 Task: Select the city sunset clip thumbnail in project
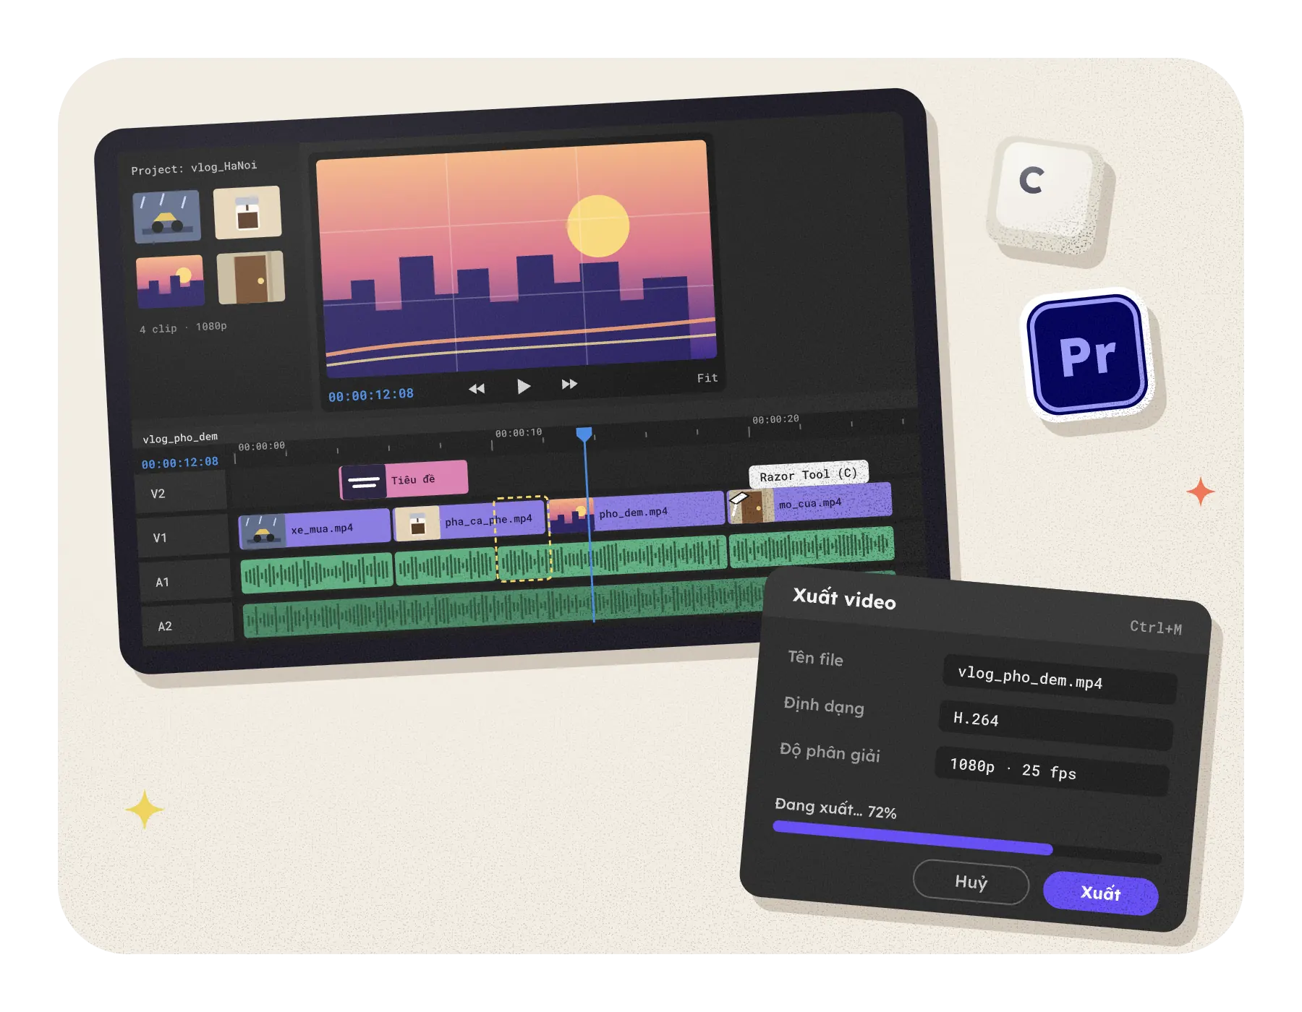pos(170,281)
